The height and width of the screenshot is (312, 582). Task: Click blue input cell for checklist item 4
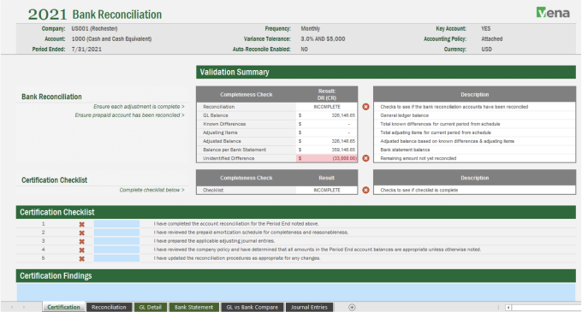[x=116, y=250]
